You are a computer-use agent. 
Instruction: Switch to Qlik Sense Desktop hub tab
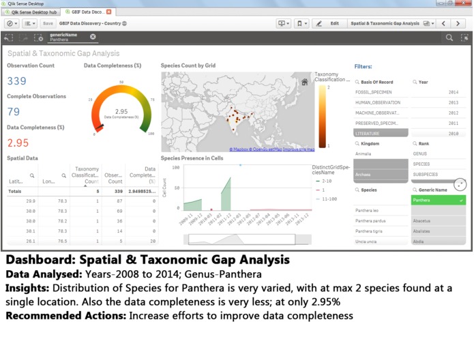tap(31, 12)
